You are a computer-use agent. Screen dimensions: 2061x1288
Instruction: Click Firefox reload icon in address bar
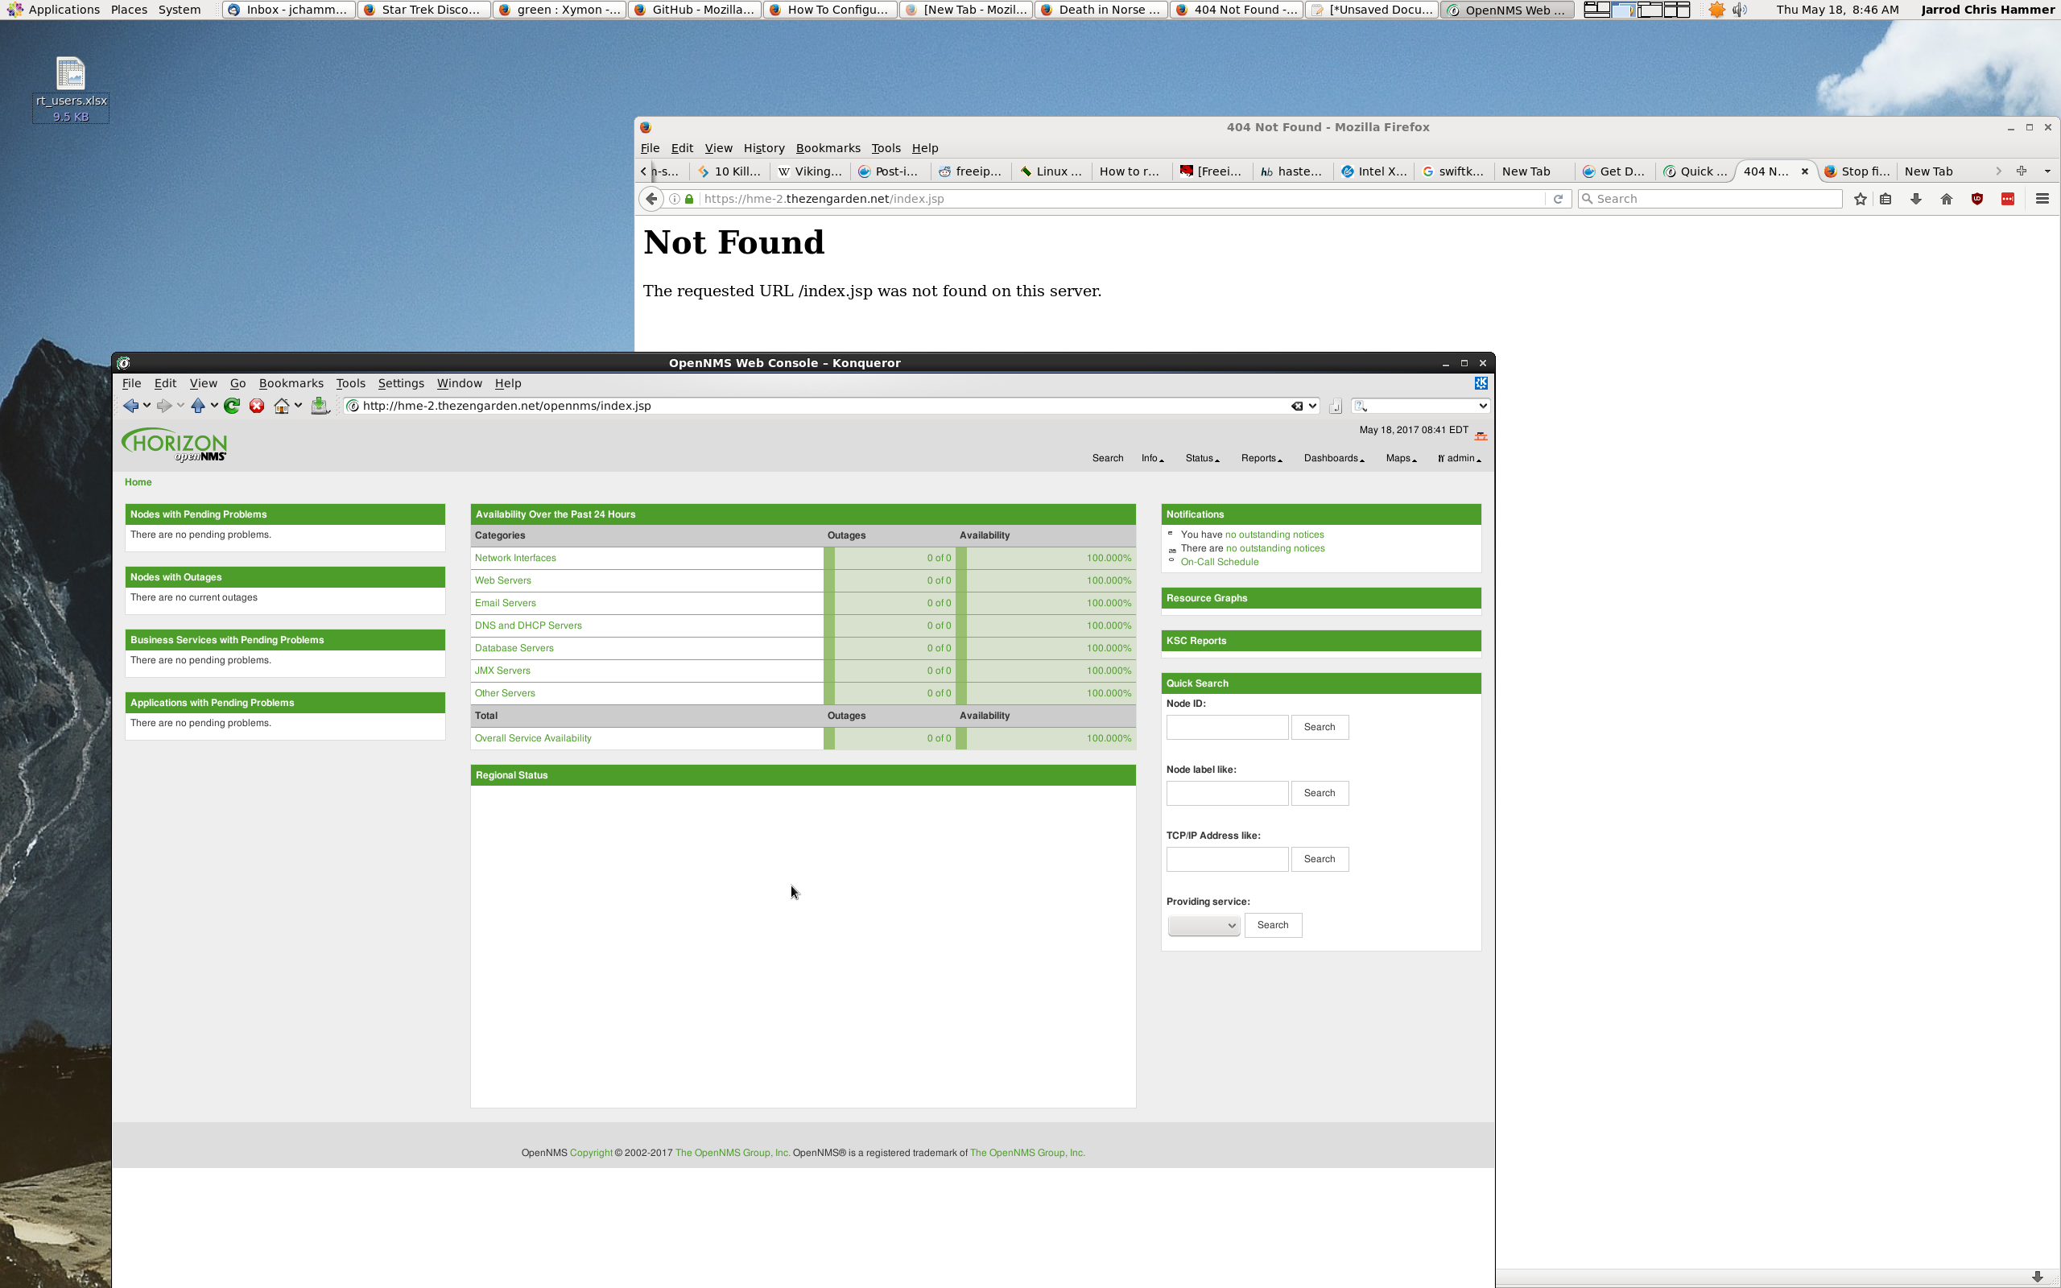pos(1558,199)
